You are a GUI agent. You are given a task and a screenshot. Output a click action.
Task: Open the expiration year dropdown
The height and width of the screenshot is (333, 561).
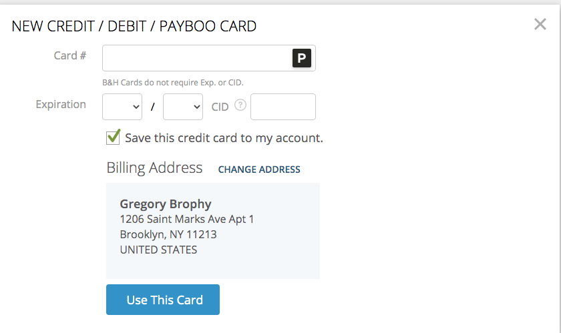183,107
